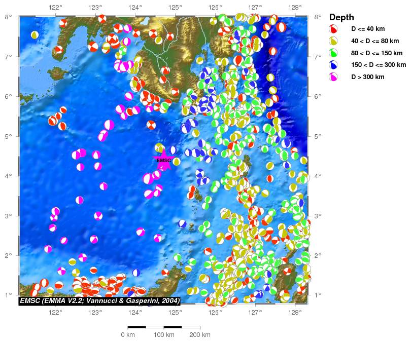Click the isolated yellow beachball in top-left corner
Image resolution: width=411 pixels, height=342 pixels.
35,35
